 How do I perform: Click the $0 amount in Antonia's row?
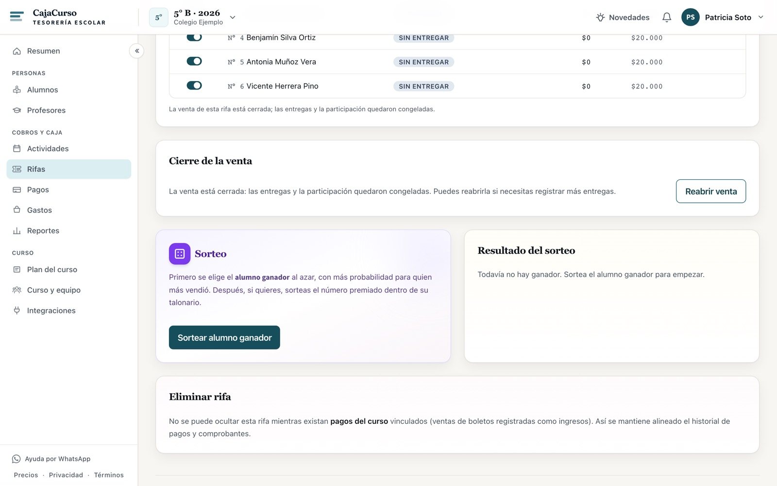point(586,62)
